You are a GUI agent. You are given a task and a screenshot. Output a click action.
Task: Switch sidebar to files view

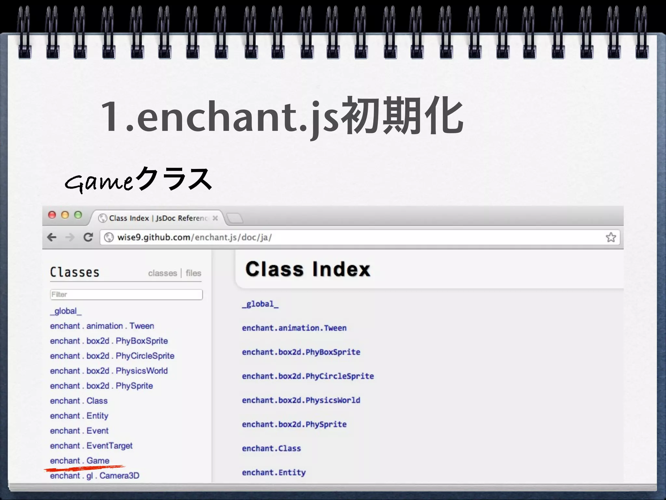pos(193,273)
